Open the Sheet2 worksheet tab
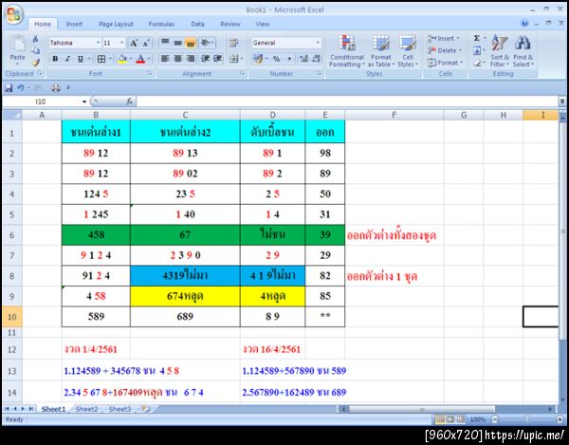The width and height of the screenshot is (569, 445). pyautogui.click(x=86, y=409)
